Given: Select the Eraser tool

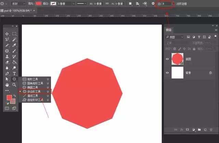Looking at the screenshot, I should click(x=7, y=62).
